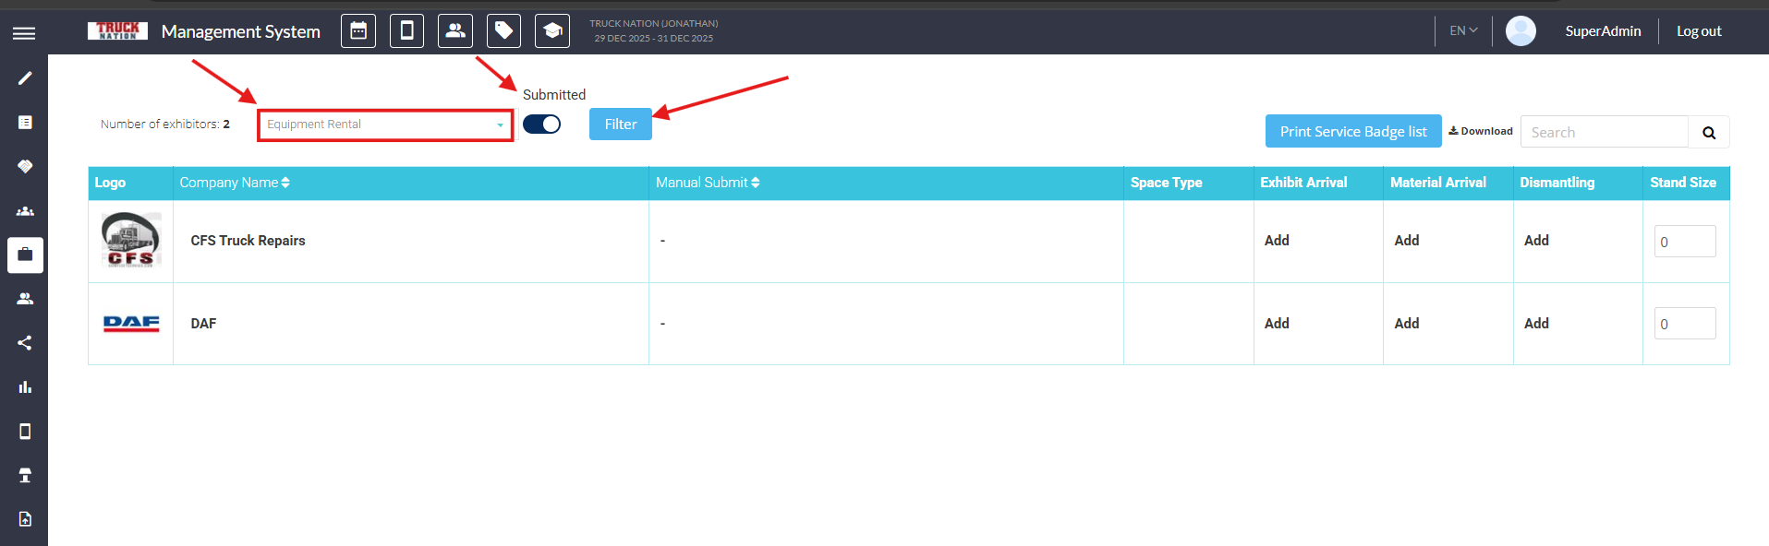
Task: Click the Log out link
Action: tap(1699, 31)
